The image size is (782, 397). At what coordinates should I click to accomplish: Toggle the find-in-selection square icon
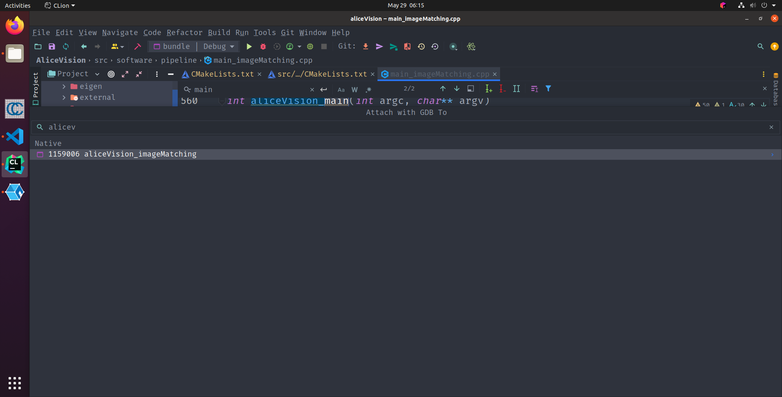(x=471, y=88)
